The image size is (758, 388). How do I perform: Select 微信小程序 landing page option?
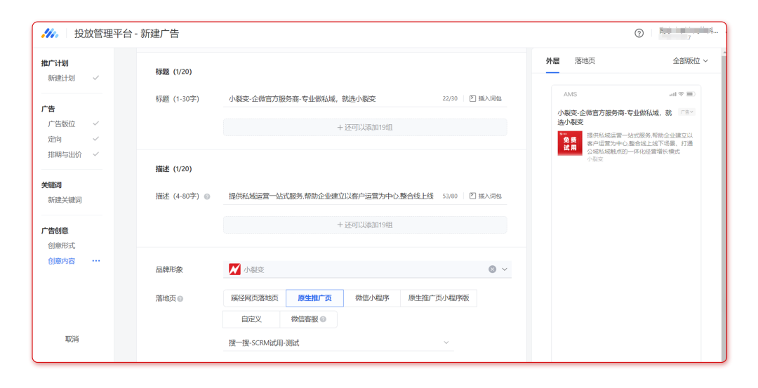[372, 298]
